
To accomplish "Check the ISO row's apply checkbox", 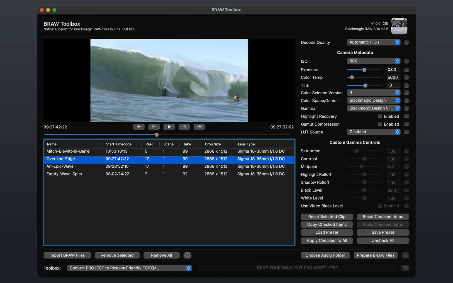I will (x=406, y=61).
